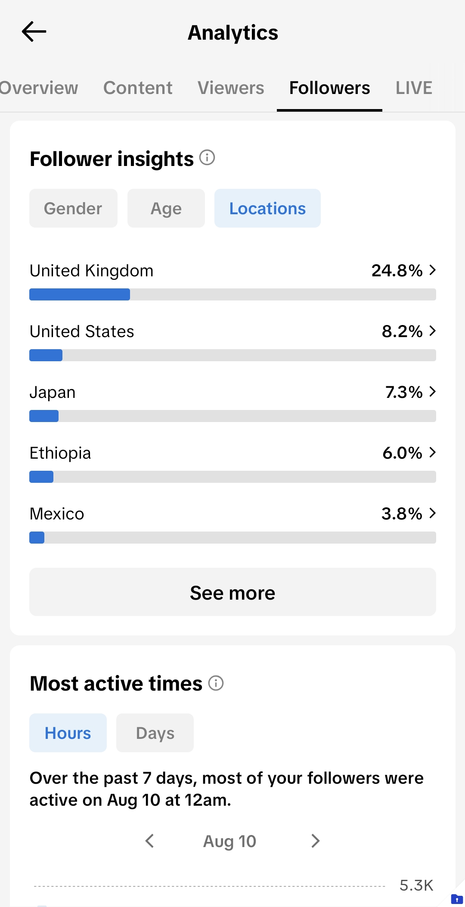Open the Follower insights info icon
The height and width of the screenshot is (907, 465).
tap(207, 158)
